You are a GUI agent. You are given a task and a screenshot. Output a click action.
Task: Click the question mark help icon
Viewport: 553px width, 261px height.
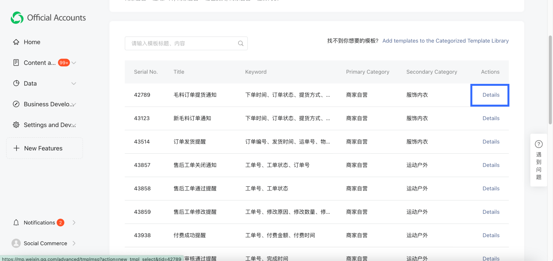[539, 144]
